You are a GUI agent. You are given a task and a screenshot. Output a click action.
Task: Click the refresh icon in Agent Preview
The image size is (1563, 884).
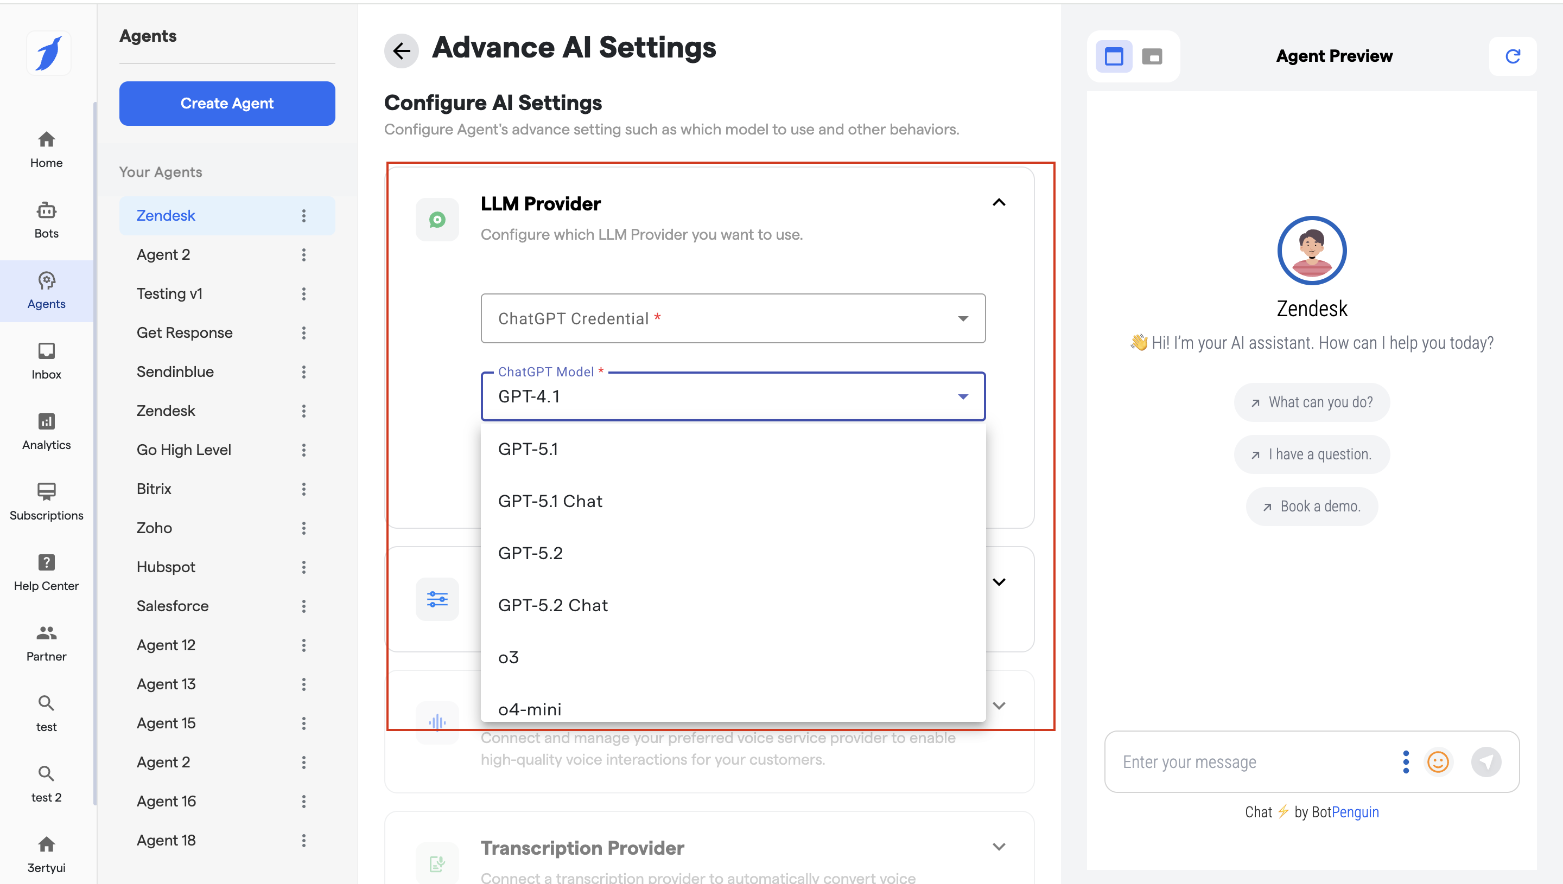click(x=1512, y=56)
